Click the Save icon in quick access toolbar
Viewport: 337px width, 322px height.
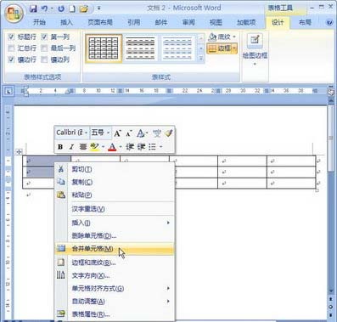pos(33,8)
